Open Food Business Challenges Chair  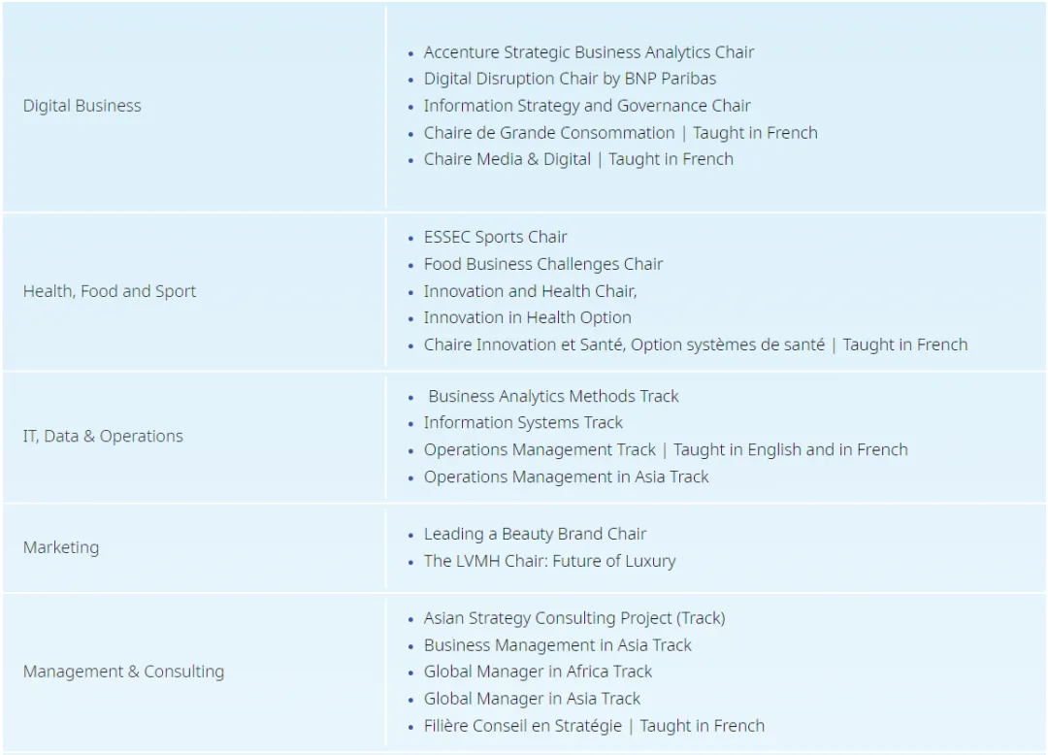542,265
